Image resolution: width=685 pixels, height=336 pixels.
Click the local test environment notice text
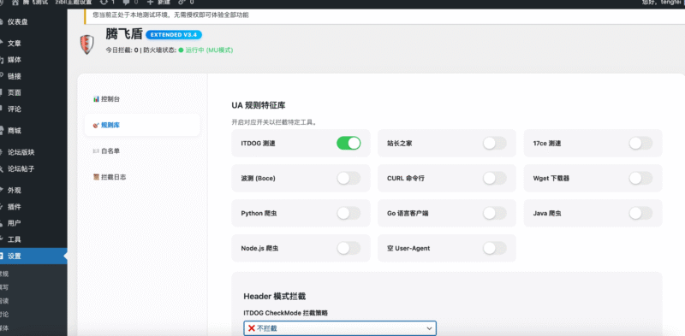pyautogui.click(x=170, y=15)
